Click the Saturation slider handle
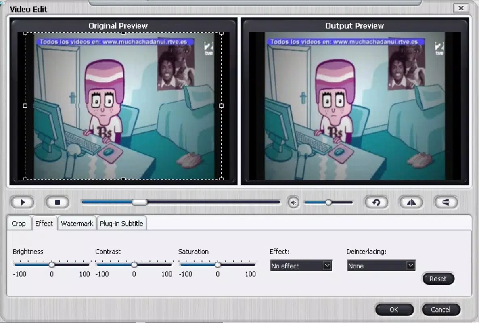The image size is (479, 323). click(218, 264)
